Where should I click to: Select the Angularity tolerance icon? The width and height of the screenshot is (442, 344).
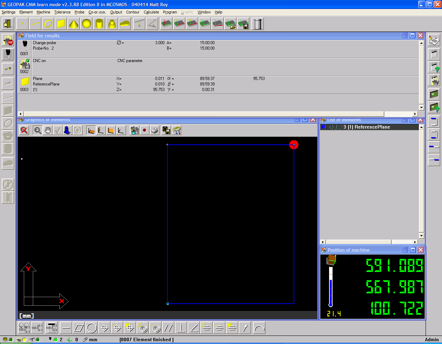tap(194, 328)
